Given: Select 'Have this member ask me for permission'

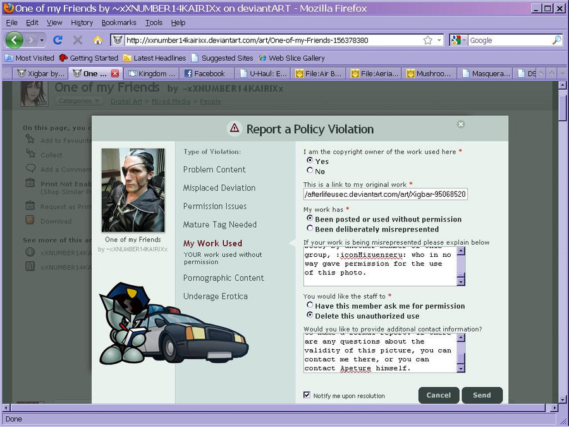Looking at the screenshot, I should point(310,305).
